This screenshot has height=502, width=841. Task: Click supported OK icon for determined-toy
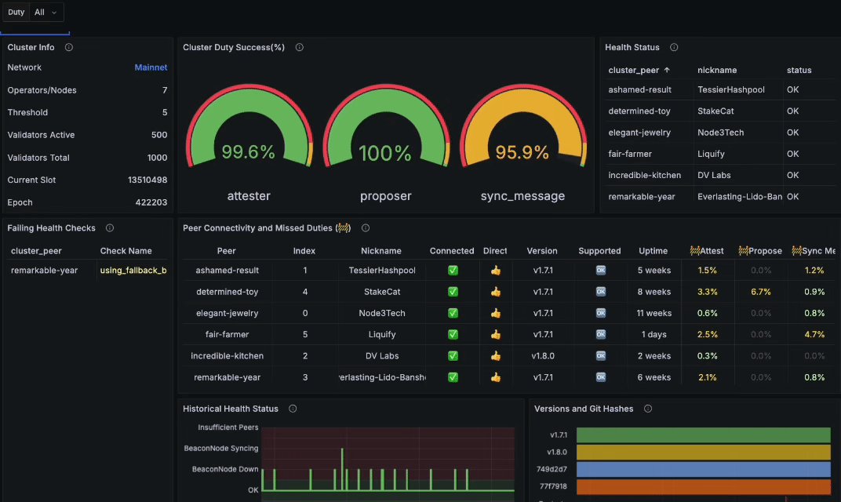601,292
